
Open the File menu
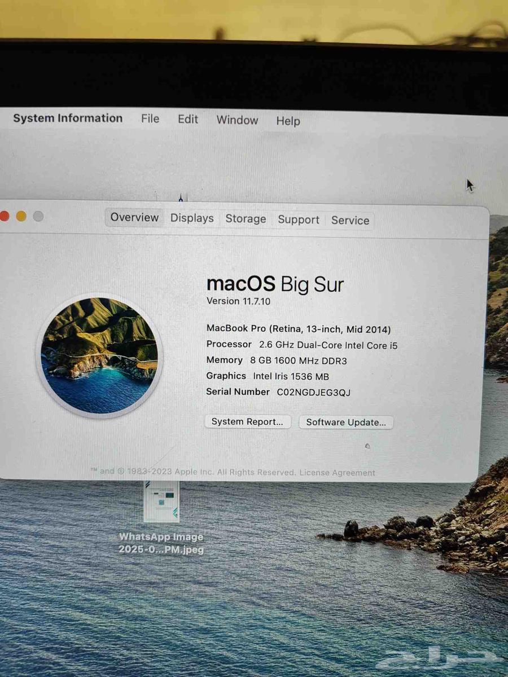coord(150,119)
